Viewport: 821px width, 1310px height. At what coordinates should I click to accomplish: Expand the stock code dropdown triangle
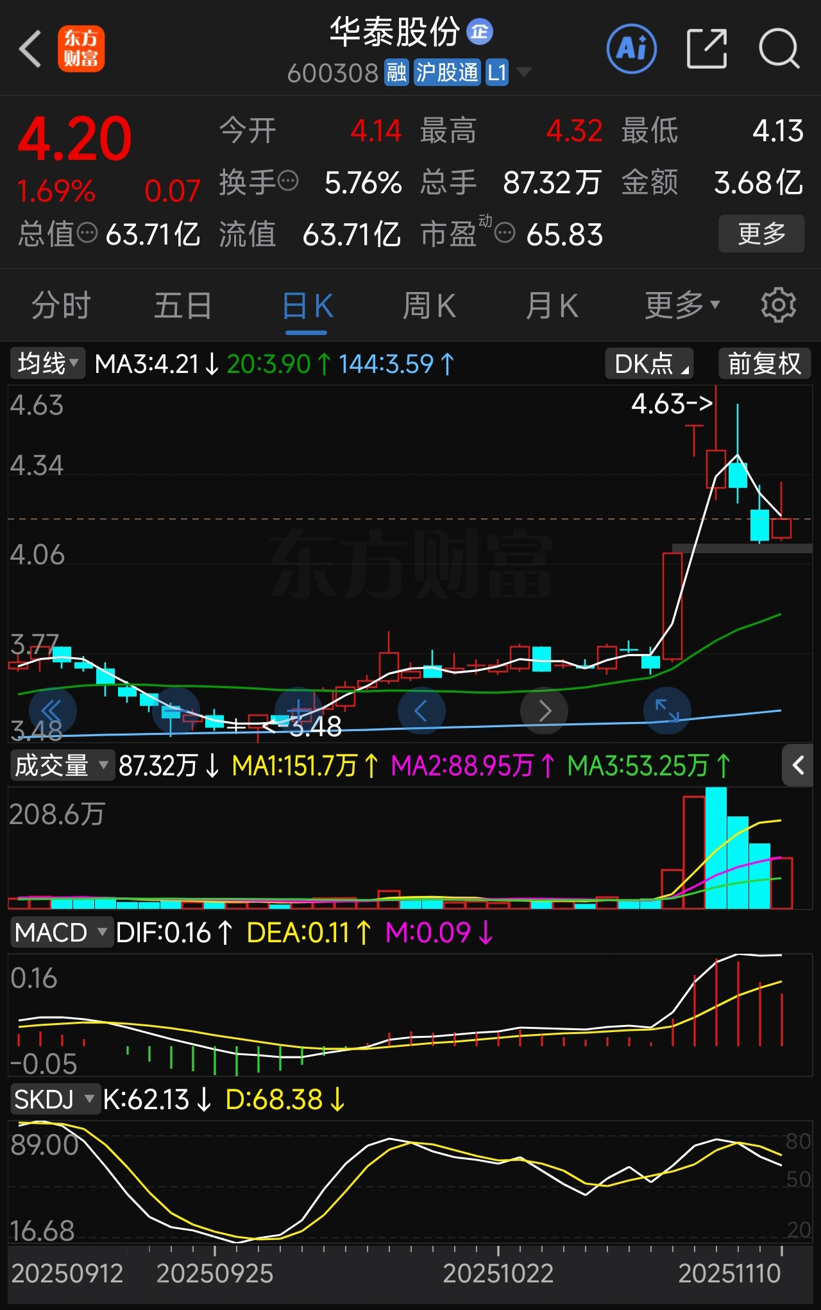click(x=524, y=72)
